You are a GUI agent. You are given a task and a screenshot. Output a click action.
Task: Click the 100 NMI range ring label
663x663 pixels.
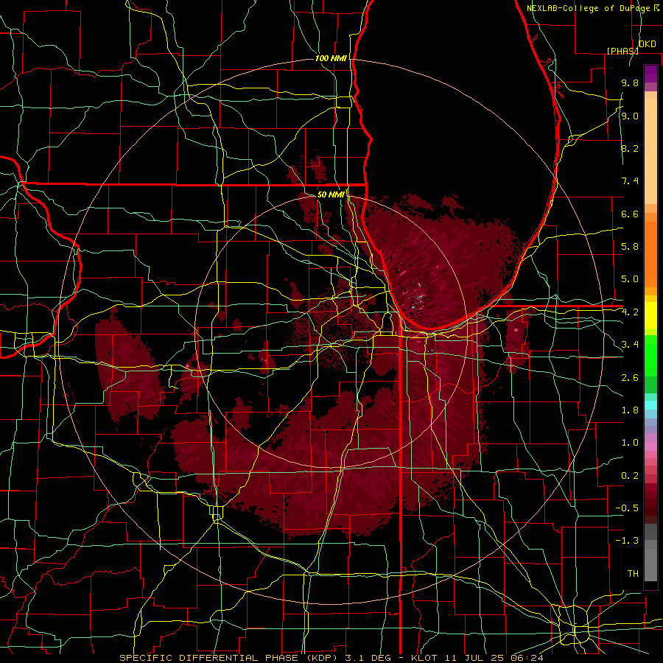pyautogui.click(x=331, y=58)
